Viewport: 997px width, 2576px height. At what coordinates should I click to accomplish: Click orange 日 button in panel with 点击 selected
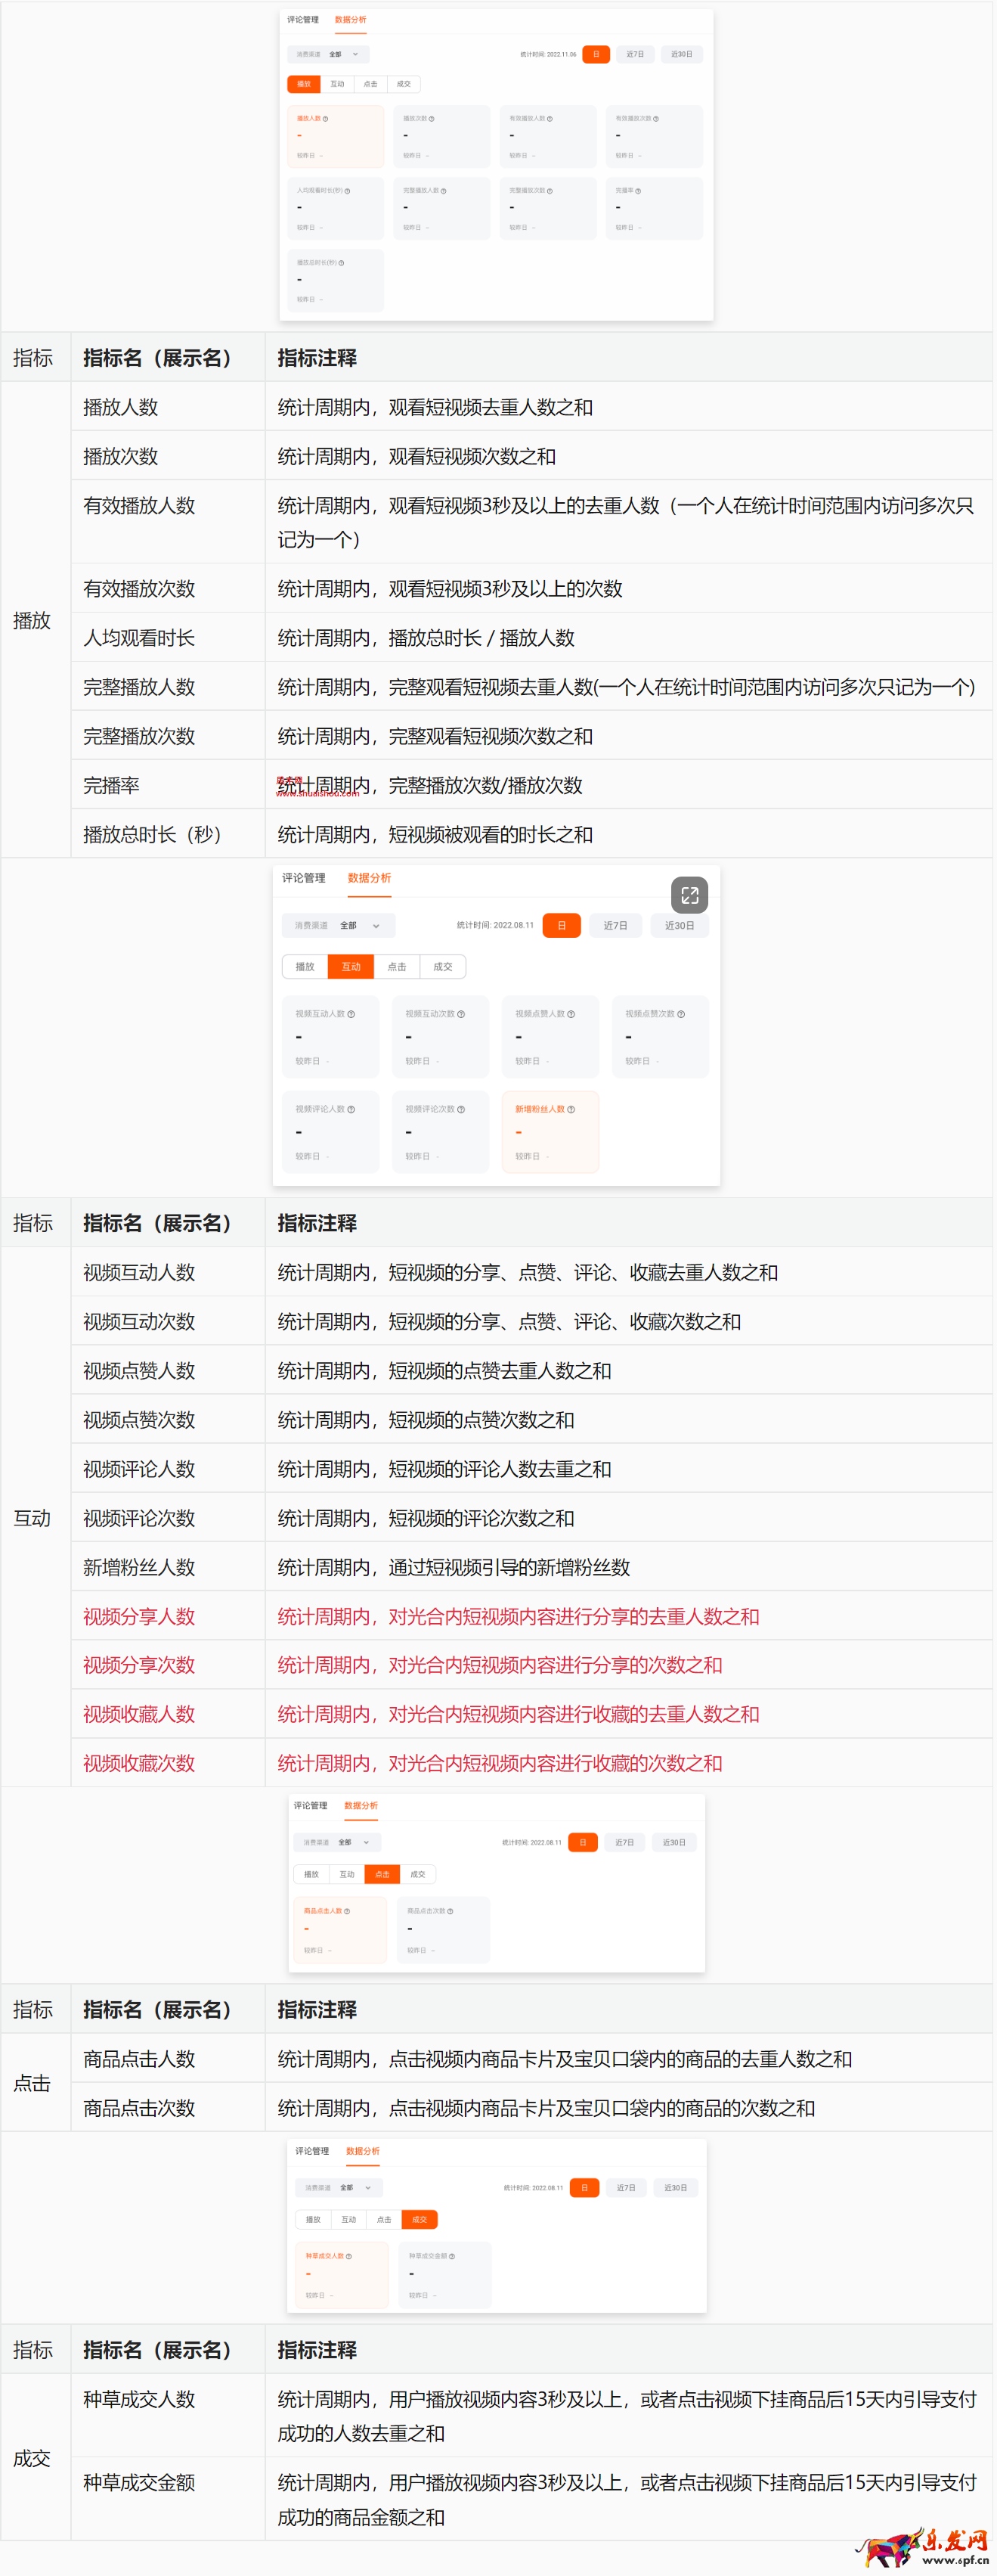pyautogui.click(x=583, y=1842)
